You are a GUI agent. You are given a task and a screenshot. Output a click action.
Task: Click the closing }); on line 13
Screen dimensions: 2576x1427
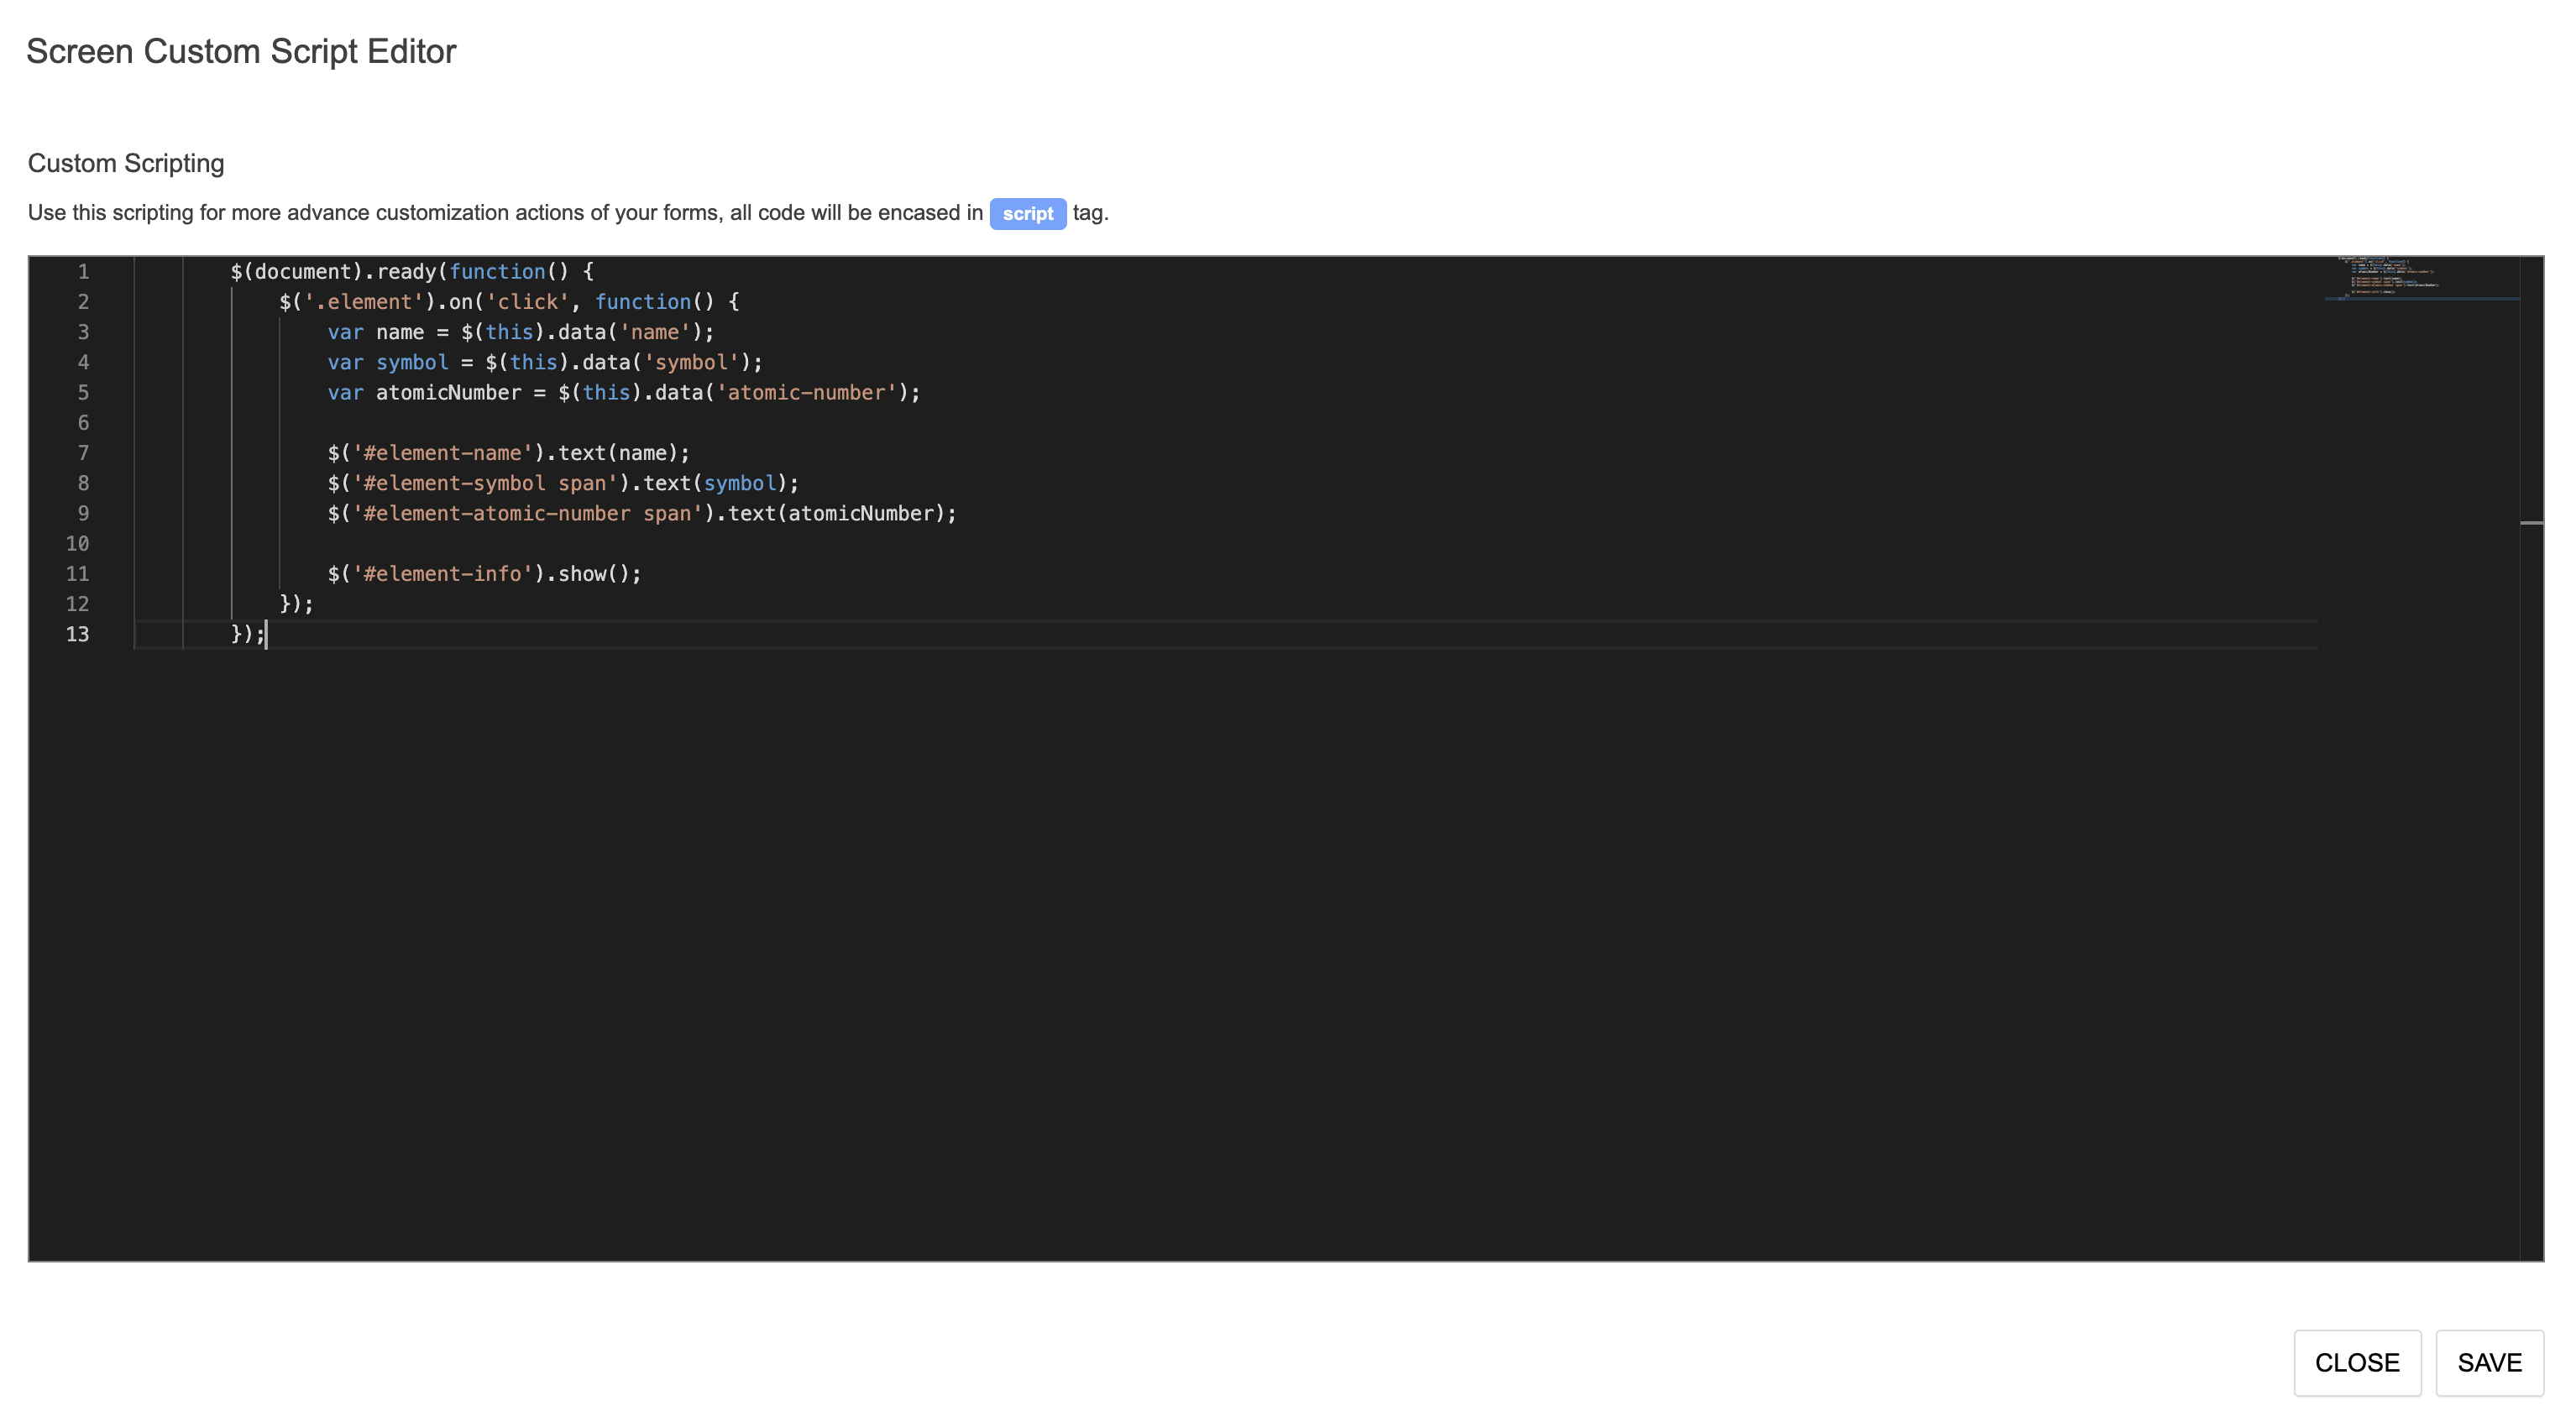248,634
